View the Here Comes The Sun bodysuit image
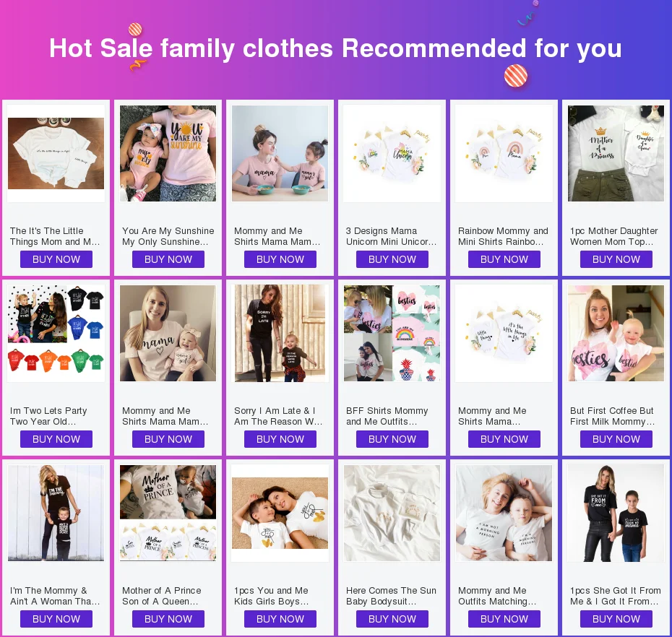 pos(392,513)
